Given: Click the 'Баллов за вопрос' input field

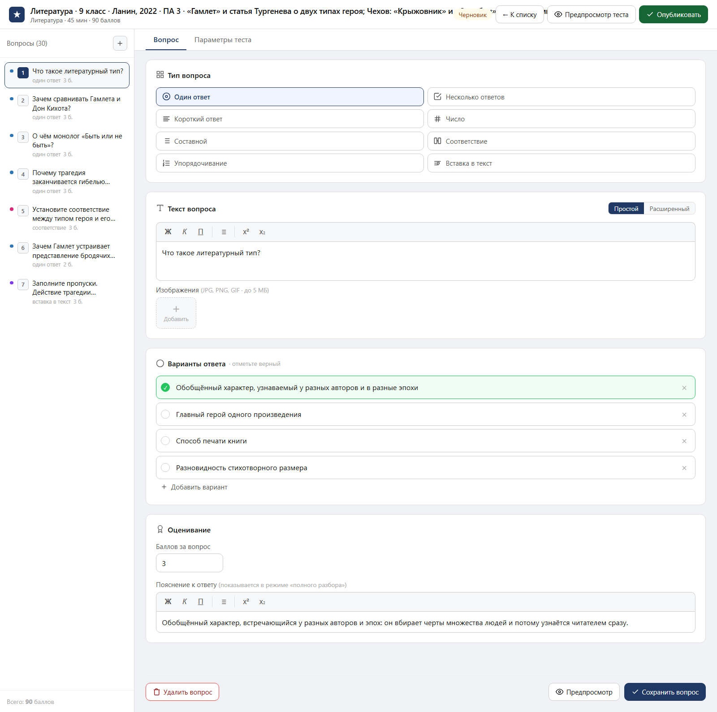Looking at the screenshot, I should 190,563.
